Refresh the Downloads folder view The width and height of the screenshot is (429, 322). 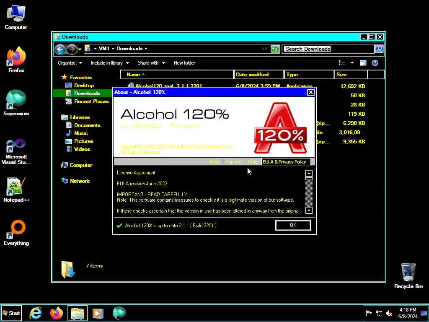point(275,49)
